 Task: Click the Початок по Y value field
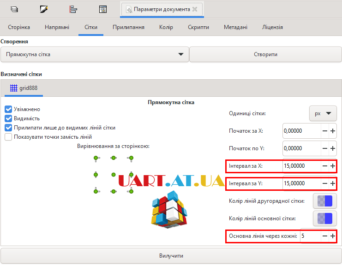point(302,148)
